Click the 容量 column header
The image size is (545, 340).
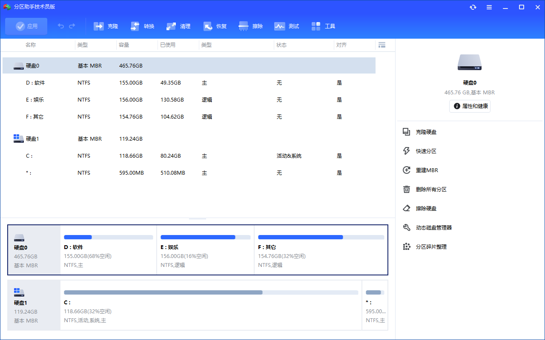pos(124,45)
